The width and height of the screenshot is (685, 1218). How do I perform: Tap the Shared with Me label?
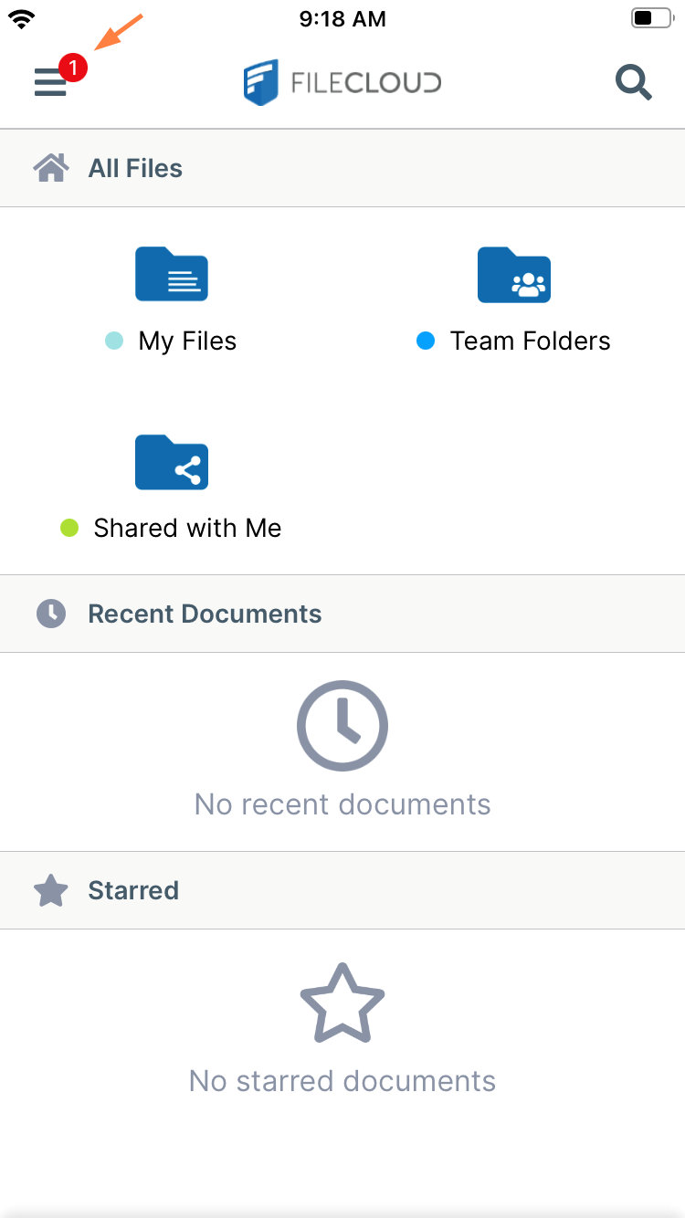[x=187, y=529]
